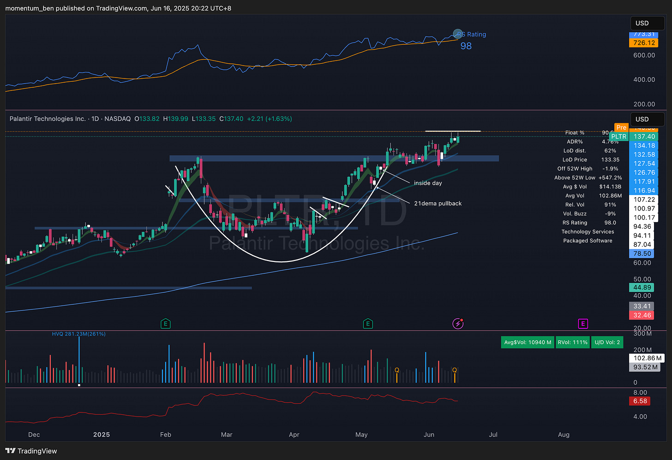Image resolution: width=672 pixels, height=460 pixels.
Task: Click the white 107.22 price label
Action: (644, 200)
